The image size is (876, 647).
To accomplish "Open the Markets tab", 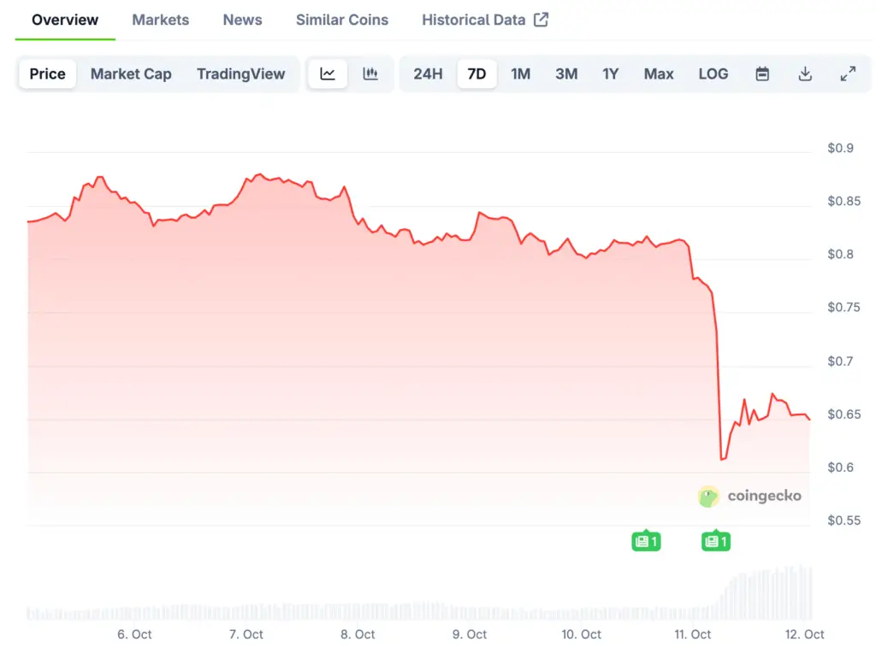I will click(160, 20).
